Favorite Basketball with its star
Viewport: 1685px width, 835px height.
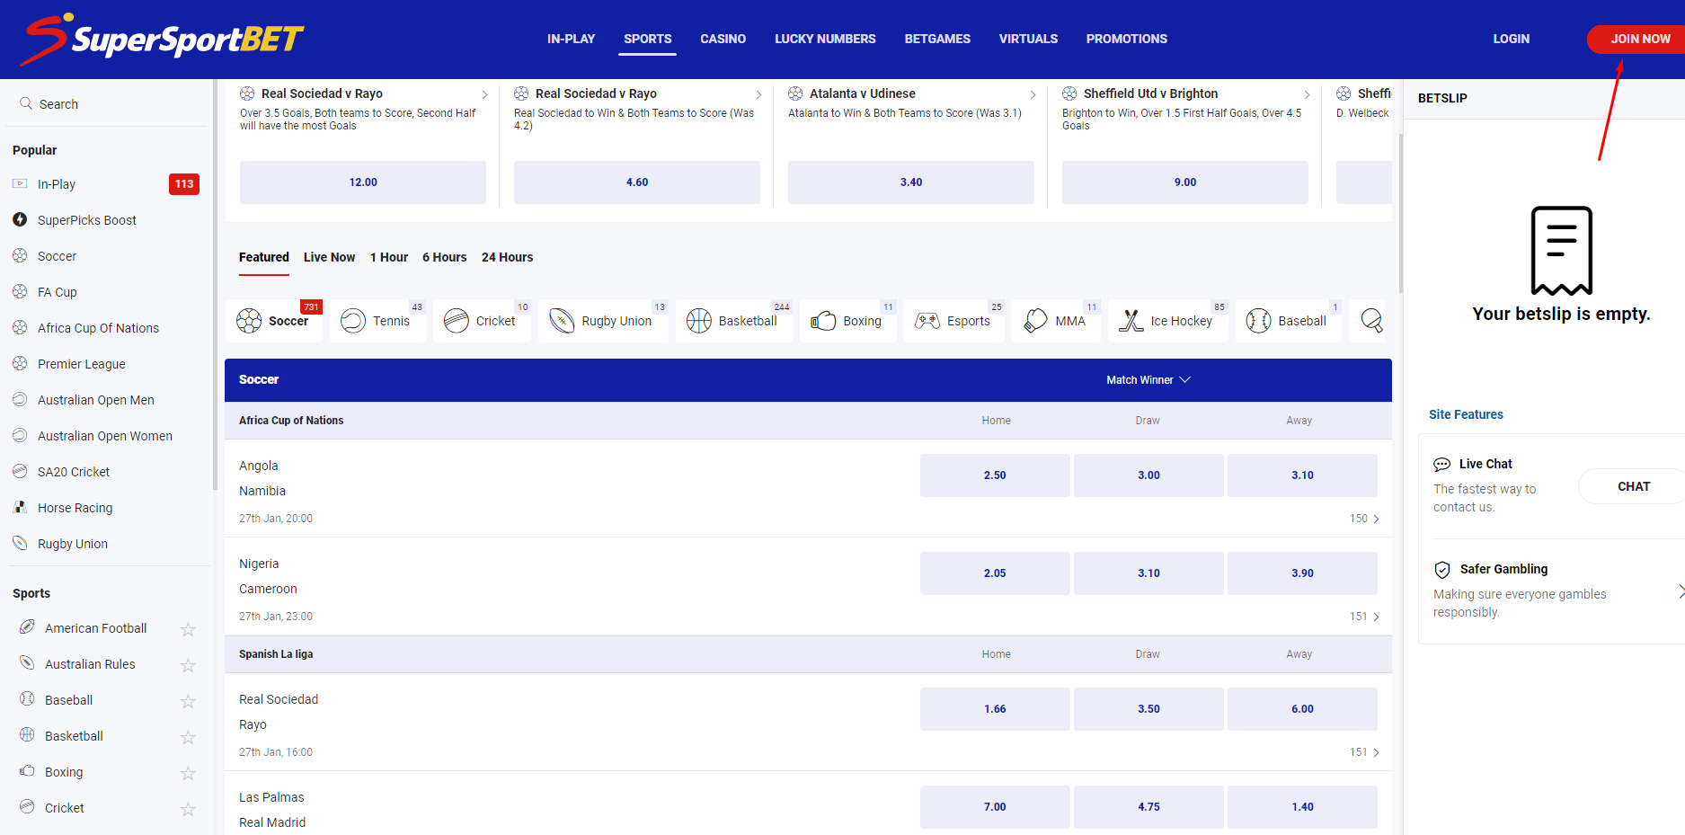point(188,737)
